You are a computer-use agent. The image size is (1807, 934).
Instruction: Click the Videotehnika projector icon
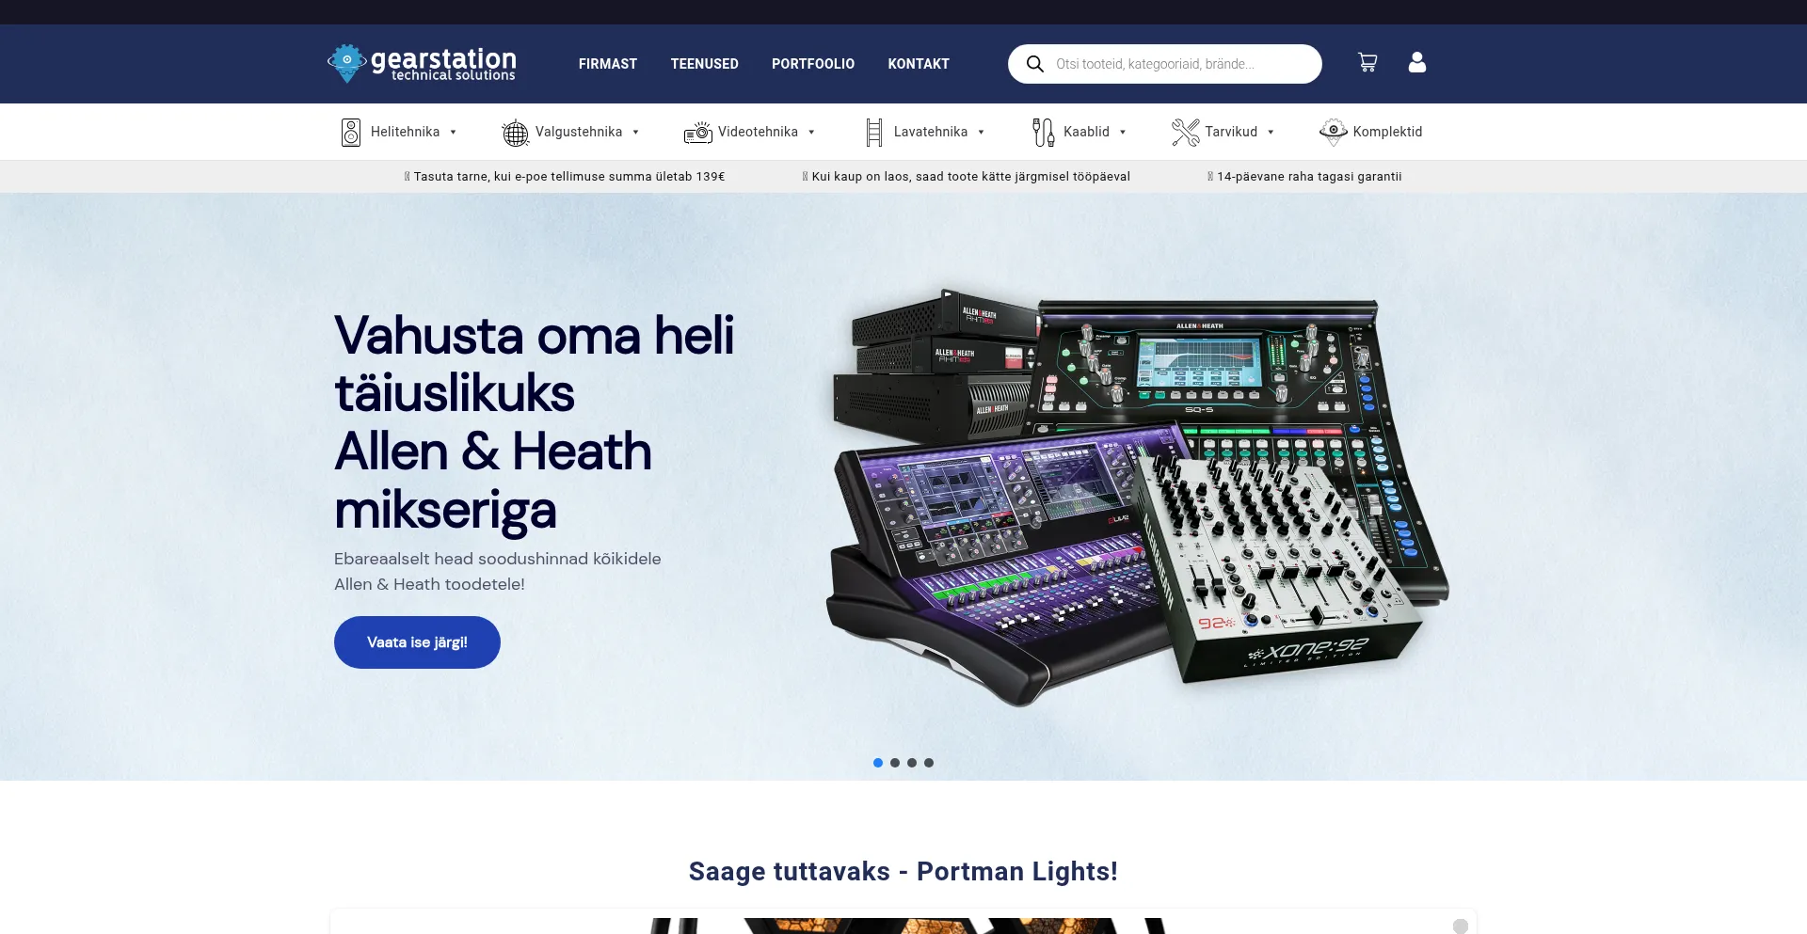point(697,133)
